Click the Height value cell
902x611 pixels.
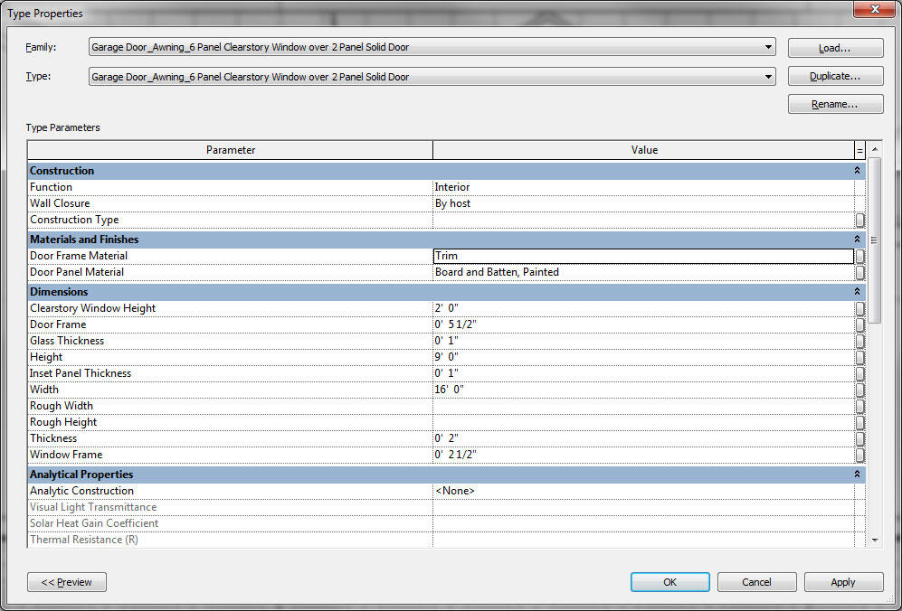(643, 357)
